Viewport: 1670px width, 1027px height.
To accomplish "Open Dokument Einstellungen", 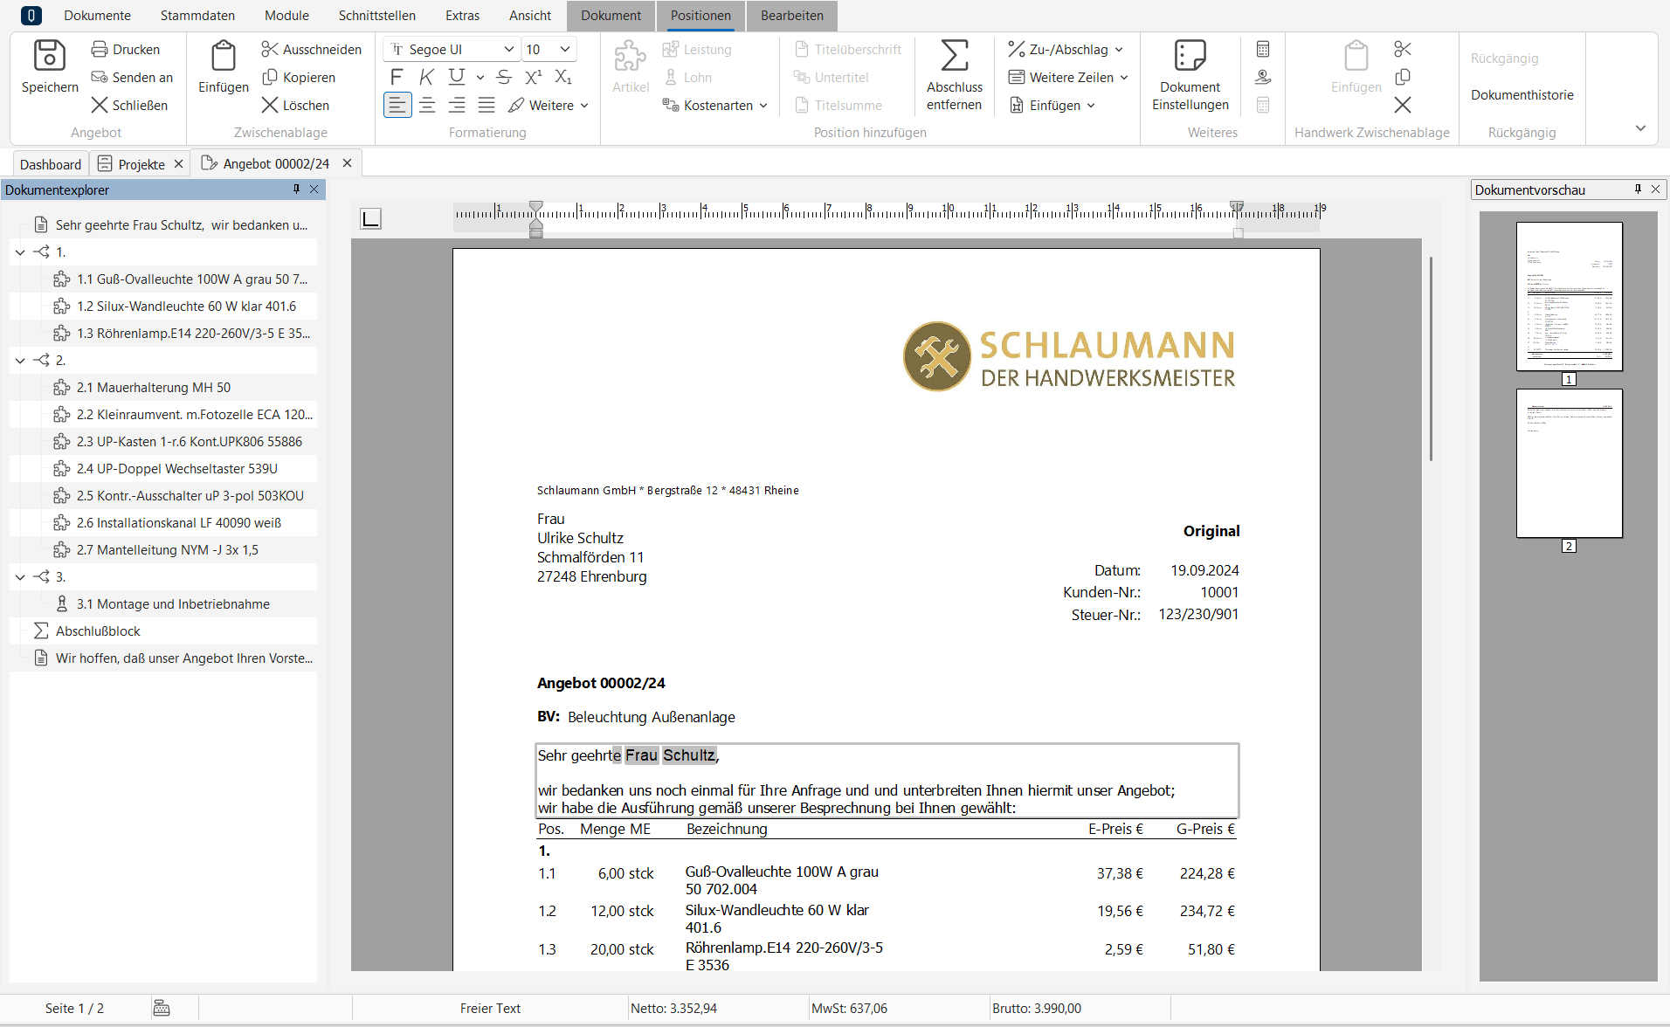I will click(x=1190, y=76).
